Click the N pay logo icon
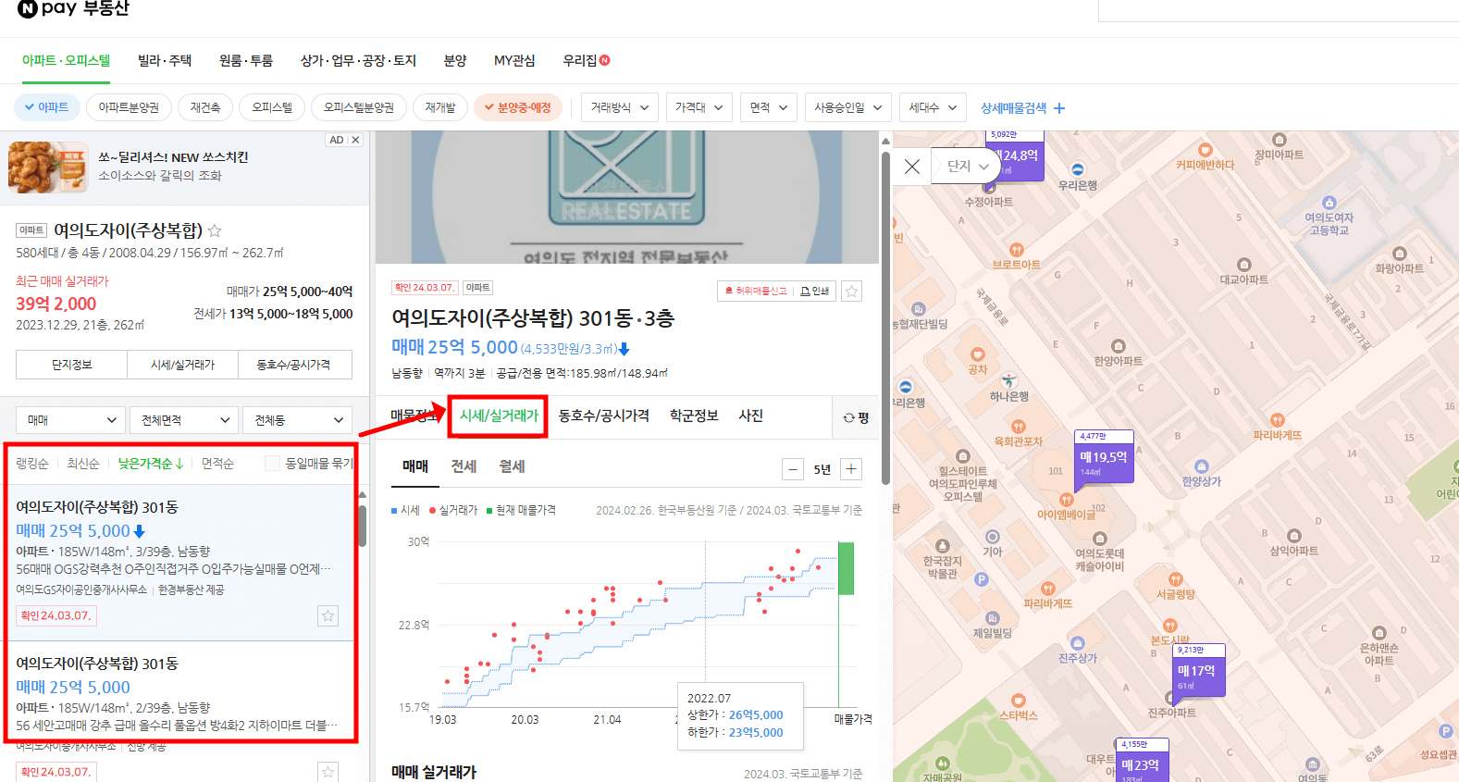Image resolution: width=1459 pixels, height=782 pixels. [28, 8]
